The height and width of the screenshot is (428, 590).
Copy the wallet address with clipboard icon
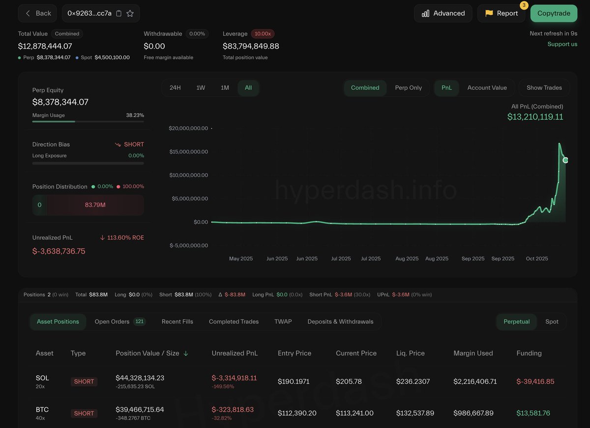(x=118, y=14)
